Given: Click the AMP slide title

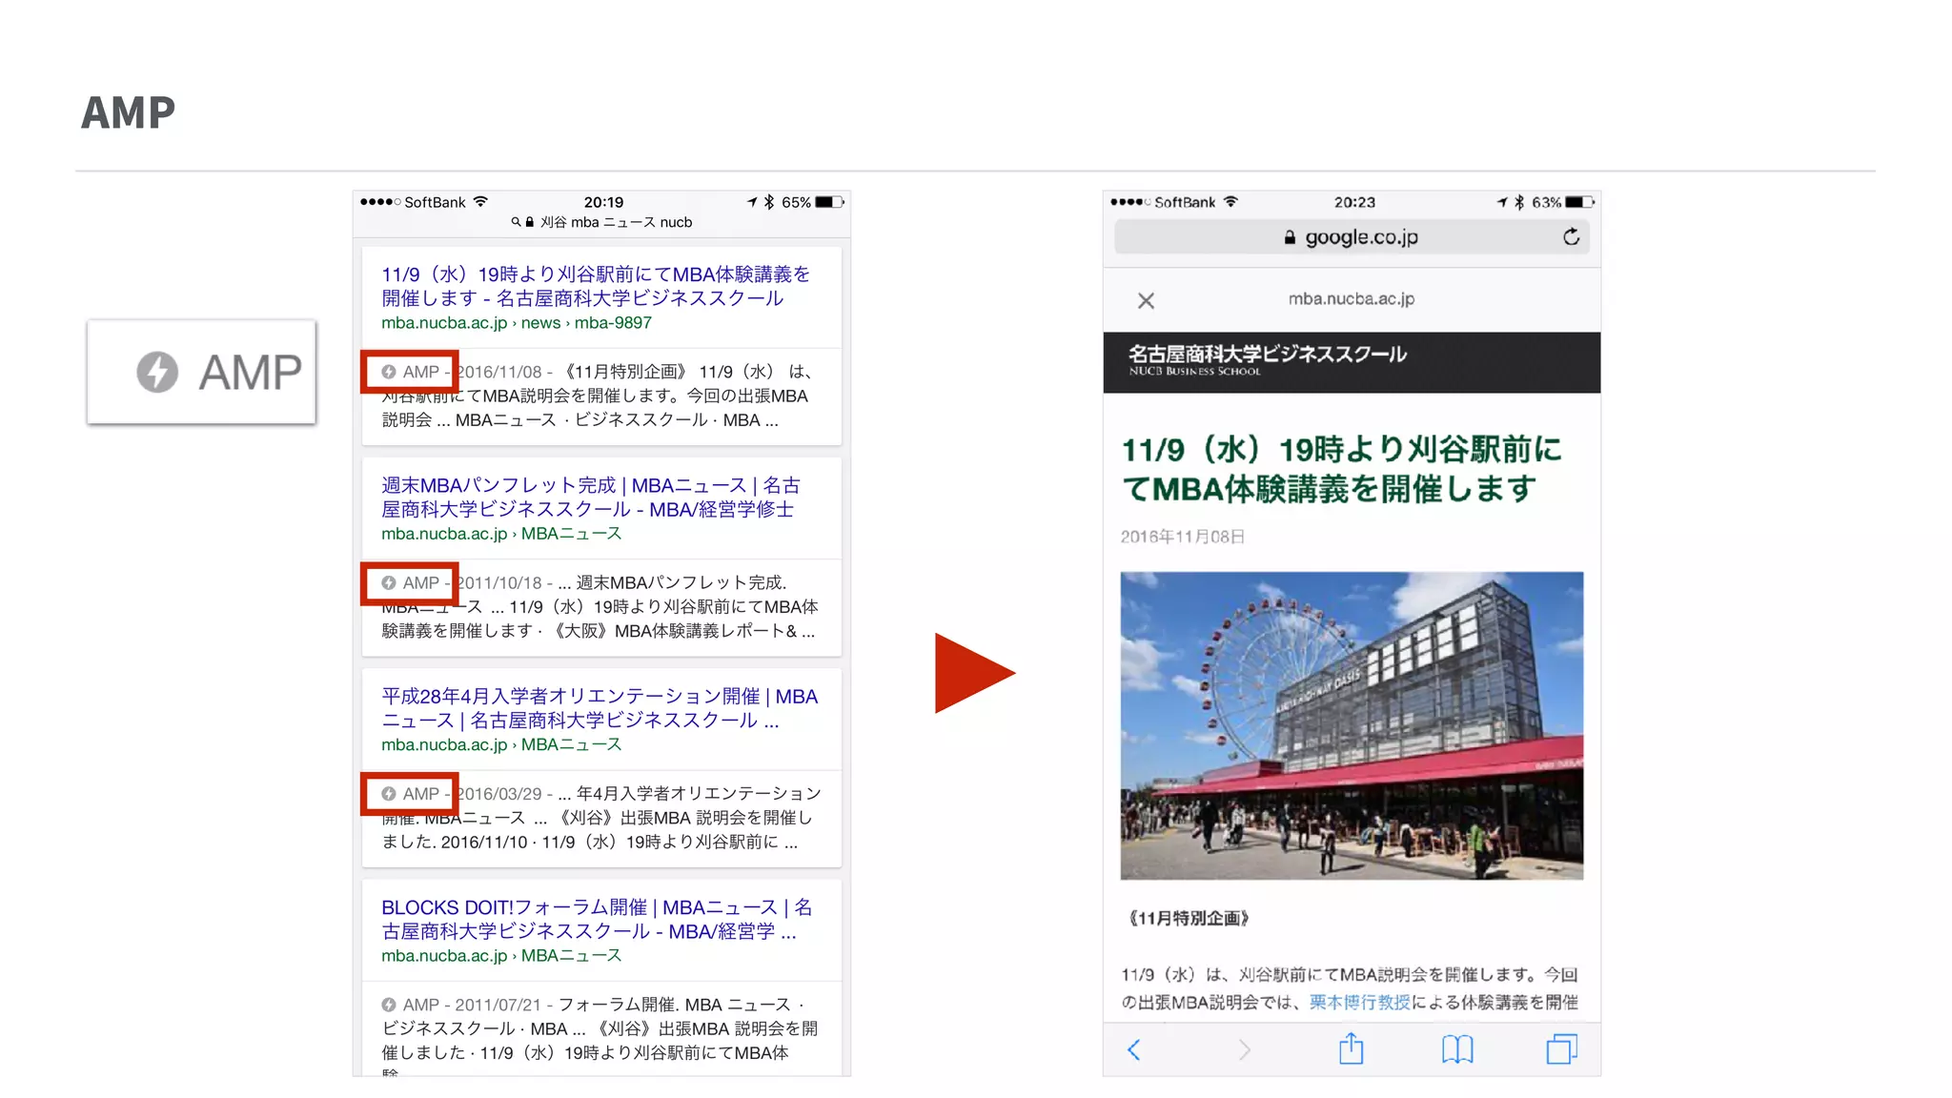Looking at the screenshot, I should coord(128,112).
